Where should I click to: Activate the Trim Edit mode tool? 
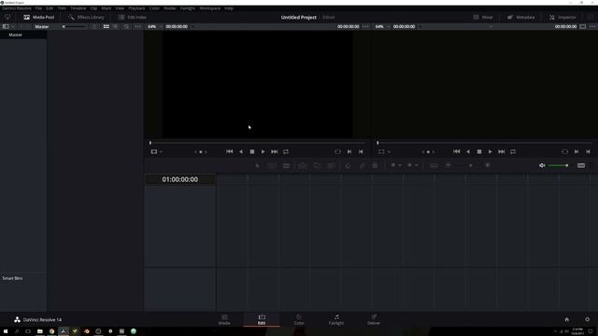tap(272, 166)
